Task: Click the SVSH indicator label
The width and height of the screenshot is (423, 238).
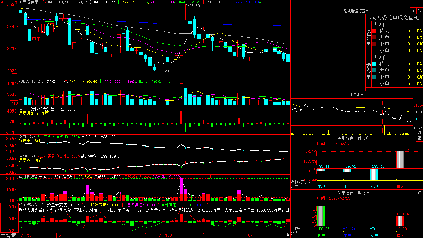Action: 23,156
